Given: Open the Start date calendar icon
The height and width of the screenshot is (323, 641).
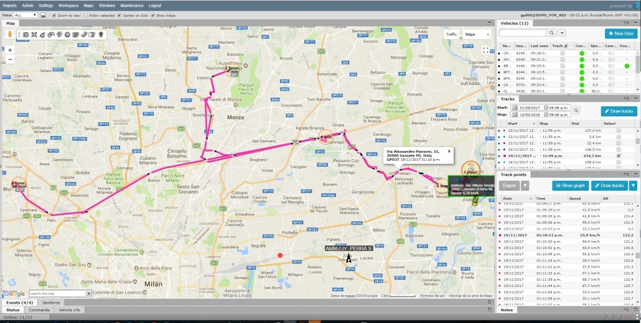Looking at the screenshot, I should (515, 107).
